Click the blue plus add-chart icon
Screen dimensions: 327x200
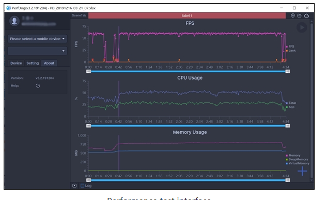[x=302, y=171]
